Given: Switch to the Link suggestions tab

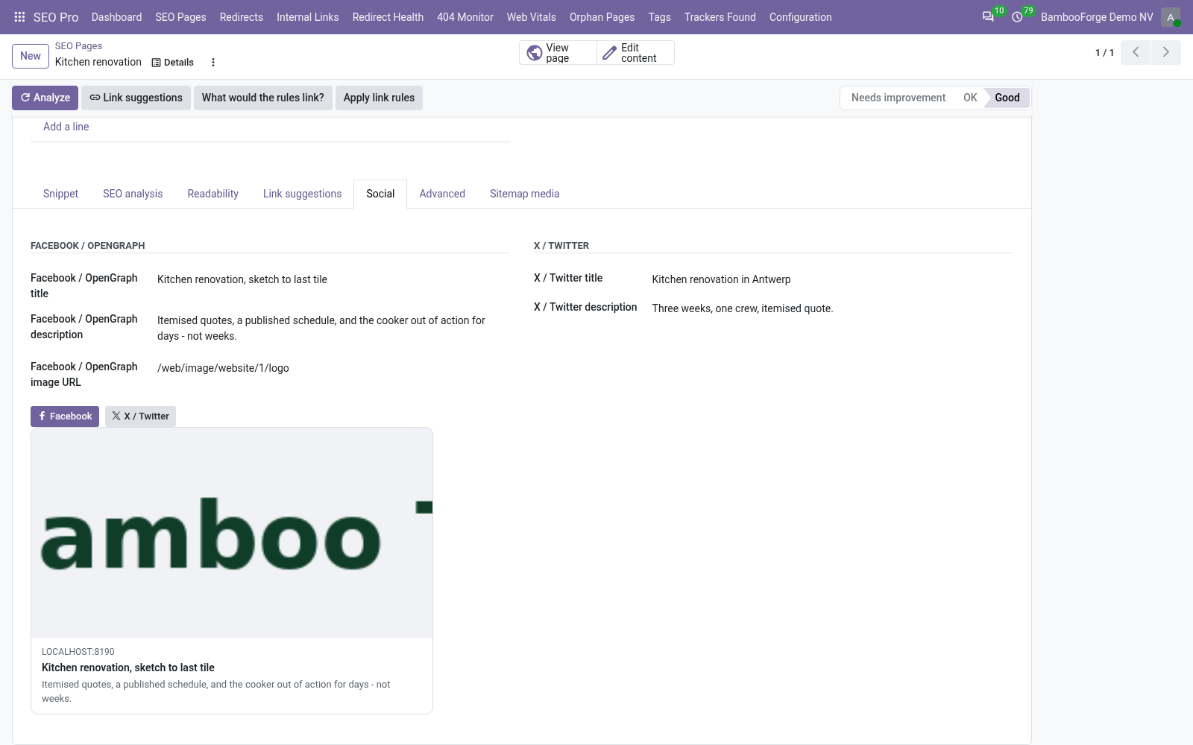Looking at the screenshot, I should (x=302, y=194).
